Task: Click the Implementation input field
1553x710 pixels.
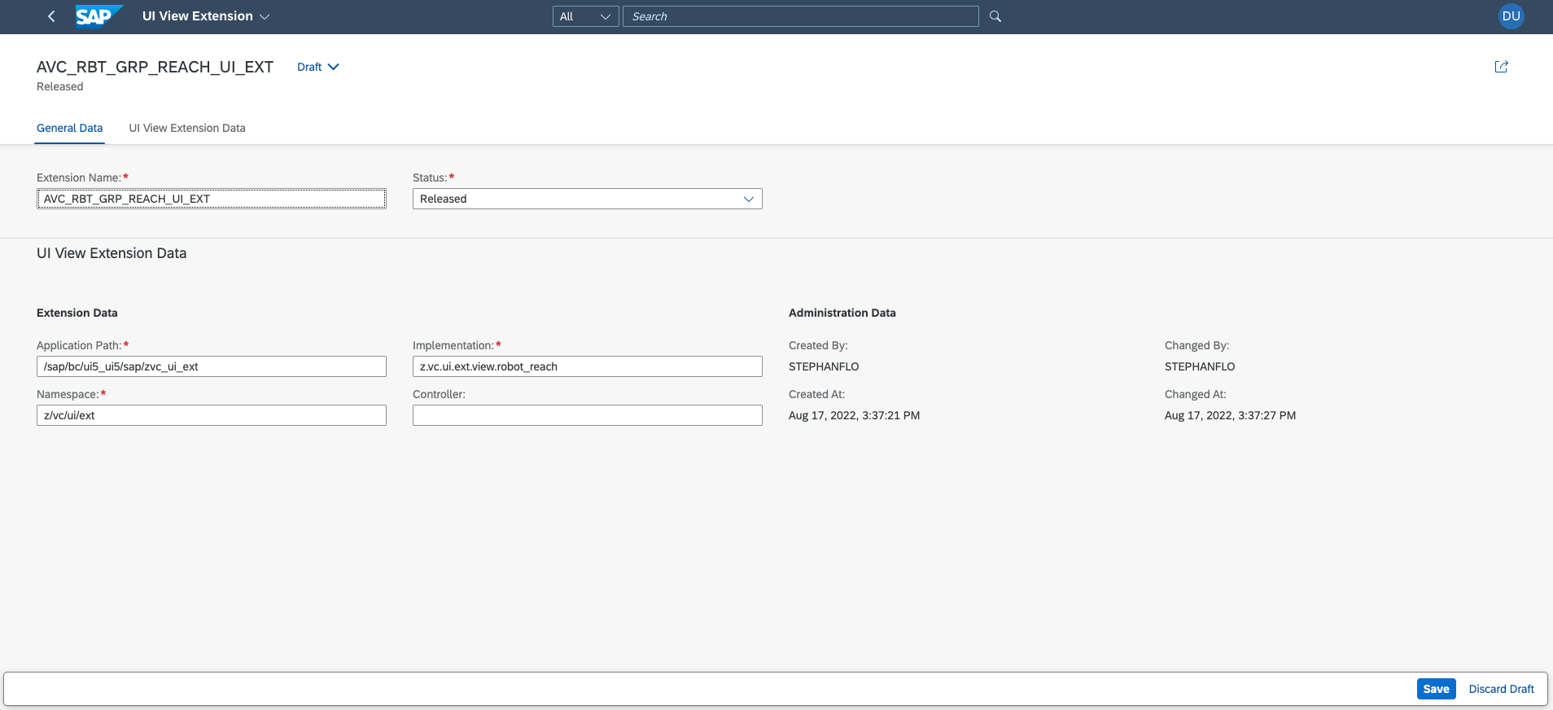Action: point(587,366)
